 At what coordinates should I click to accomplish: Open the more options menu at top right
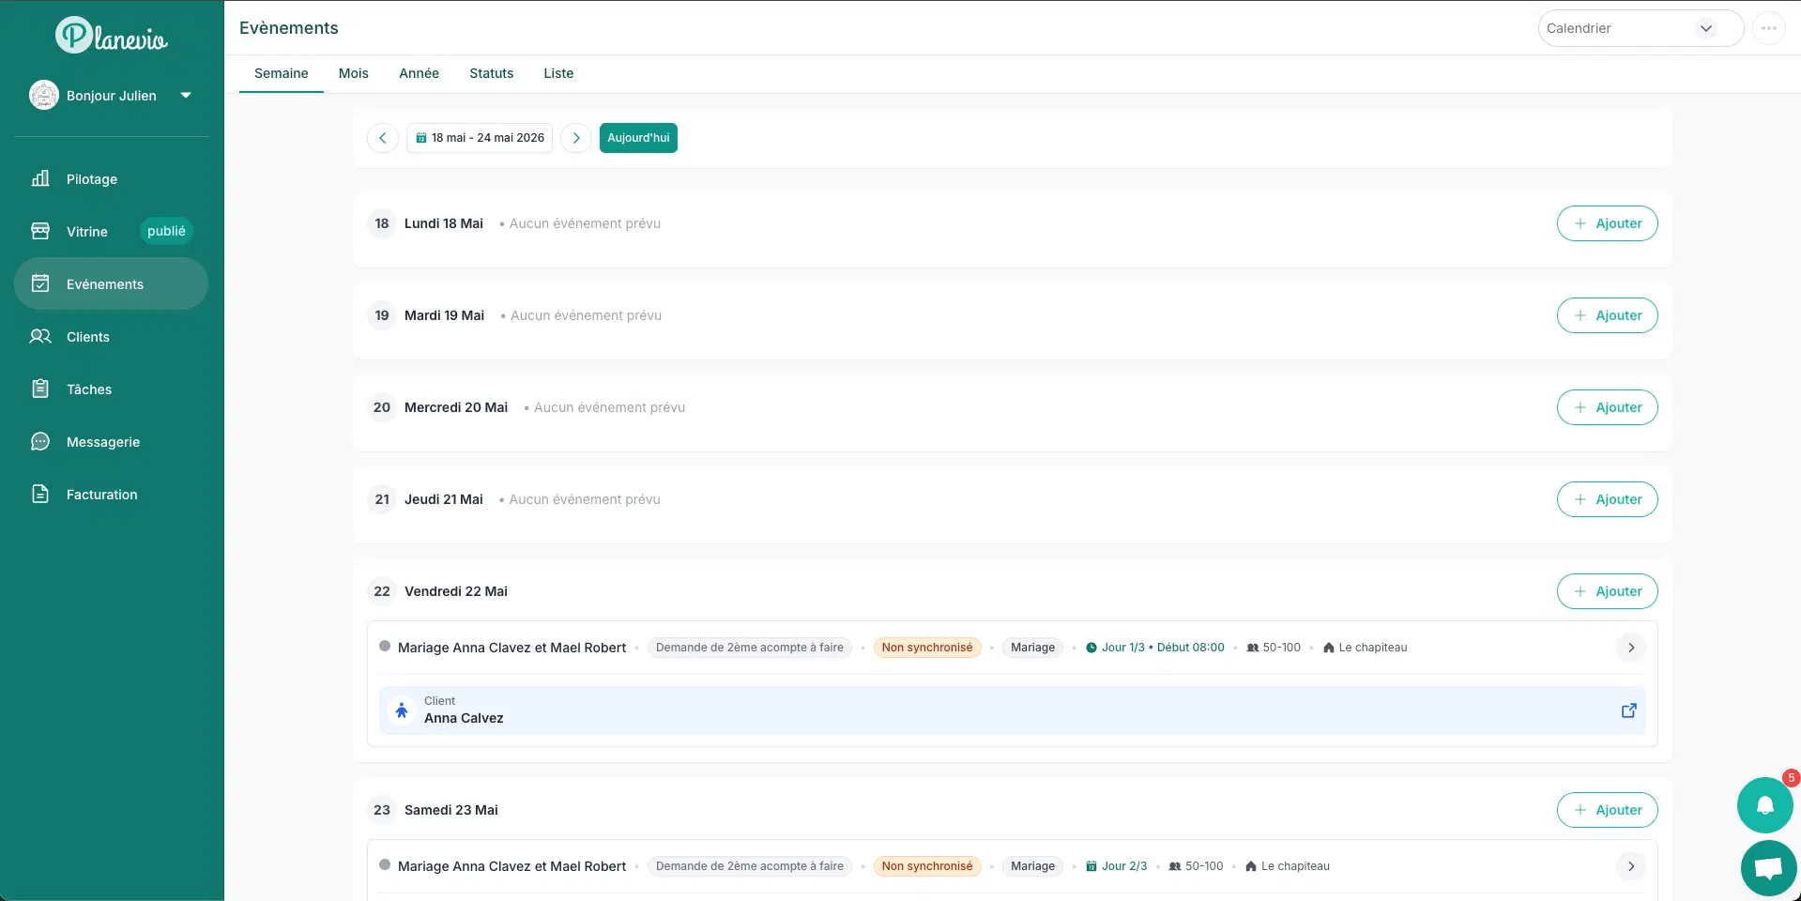tap(1770, 28)
